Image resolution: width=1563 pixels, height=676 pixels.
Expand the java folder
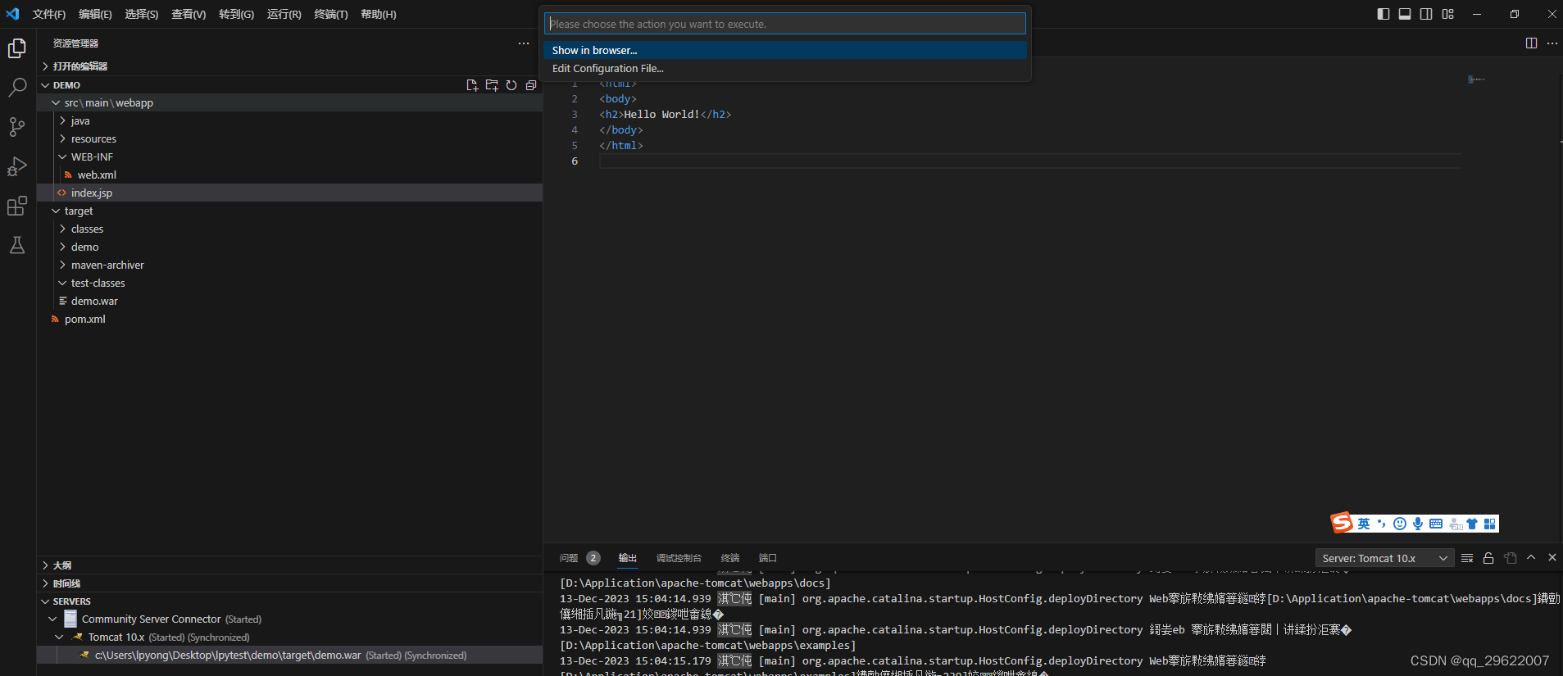pyautogui.click(x=290, y=121)
